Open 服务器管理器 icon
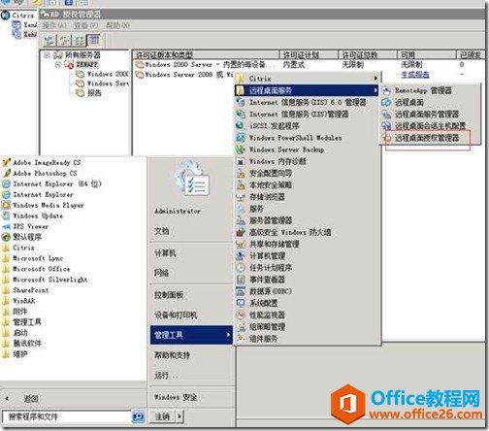Viewport: 489px width, 431px height. click(241, 220)
